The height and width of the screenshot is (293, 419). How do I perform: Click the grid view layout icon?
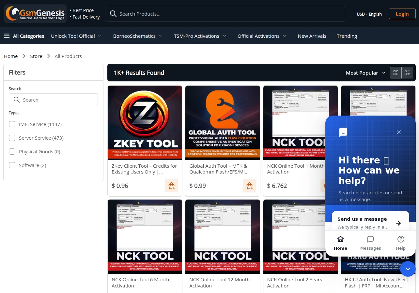[396, 73]
